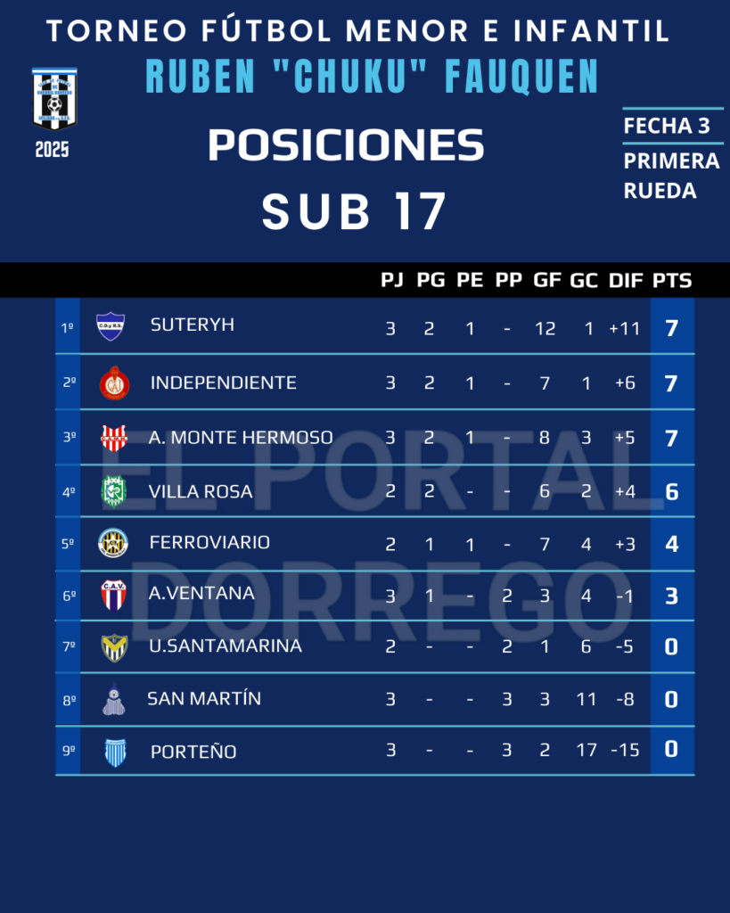Click the A. Ventana team crest

(113, 594)
